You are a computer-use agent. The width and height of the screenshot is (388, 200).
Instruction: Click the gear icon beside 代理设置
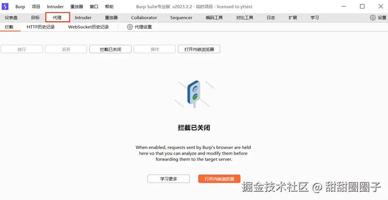[130, 27]
